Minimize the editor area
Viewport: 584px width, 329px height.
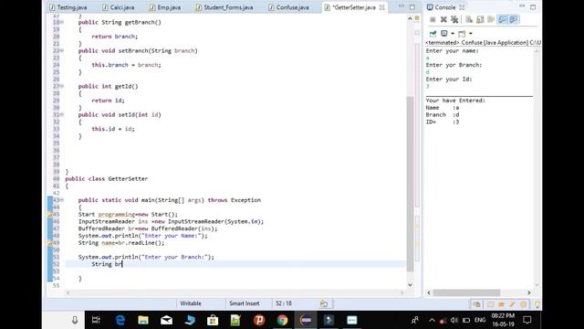[401, 6]
